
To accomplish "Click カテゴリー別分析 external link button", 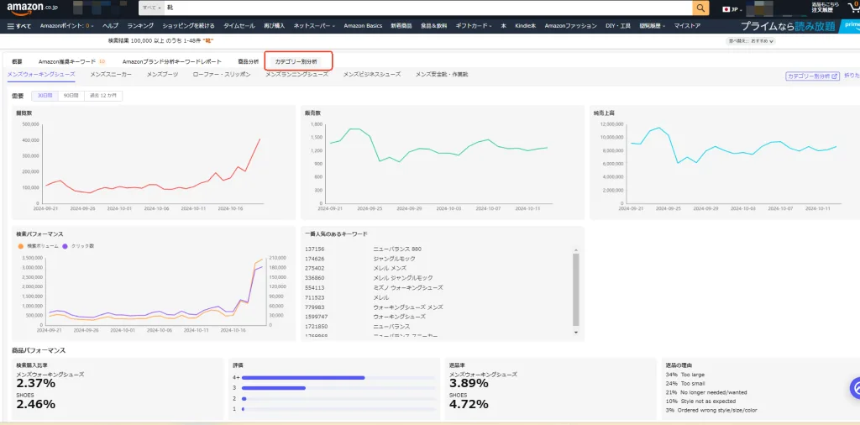I will click(813, 76).
